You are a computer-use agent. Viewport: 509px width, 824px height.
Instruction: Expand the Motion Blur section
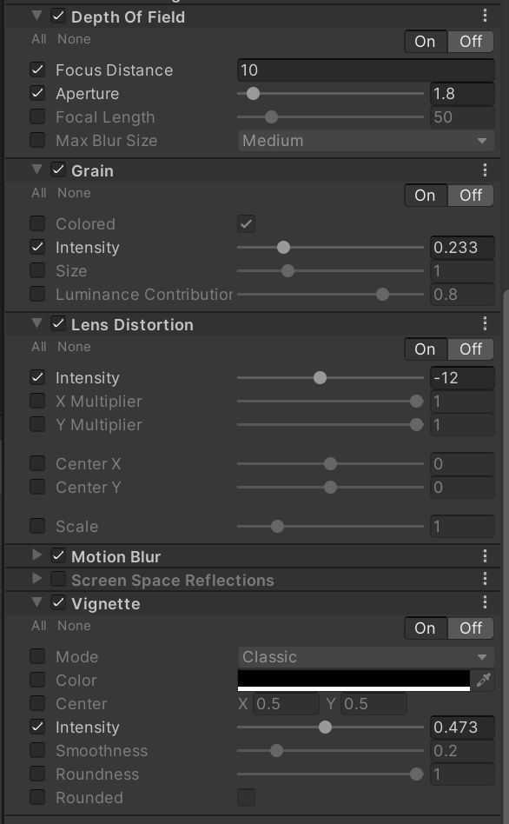(36, 555)
